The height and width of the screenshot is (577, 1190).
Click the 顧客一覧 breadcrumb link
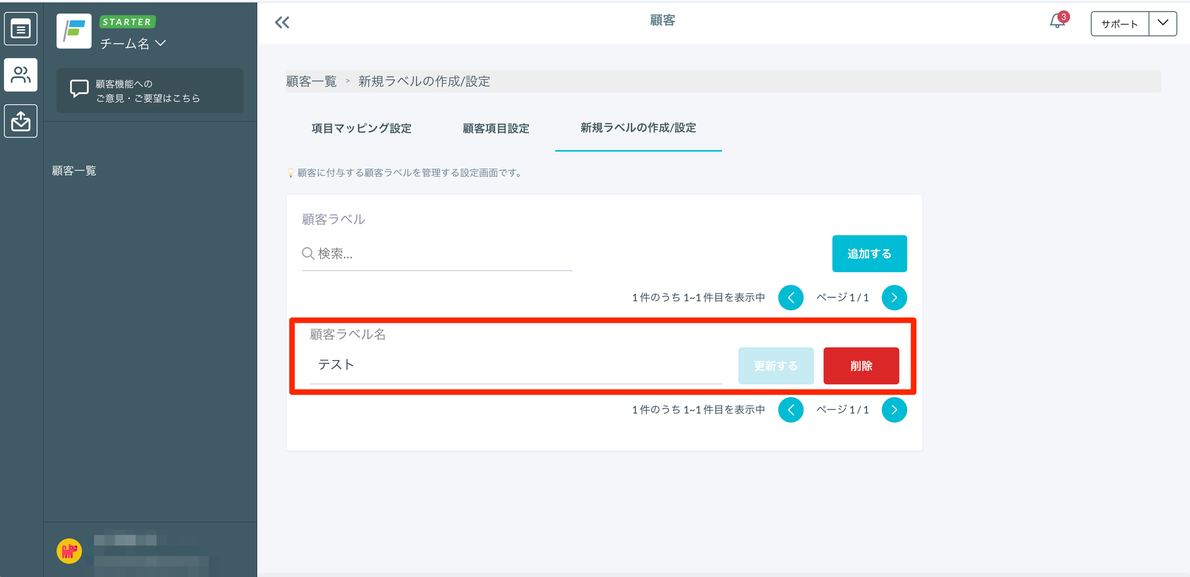pyautogui.click(x=311, y=81)
